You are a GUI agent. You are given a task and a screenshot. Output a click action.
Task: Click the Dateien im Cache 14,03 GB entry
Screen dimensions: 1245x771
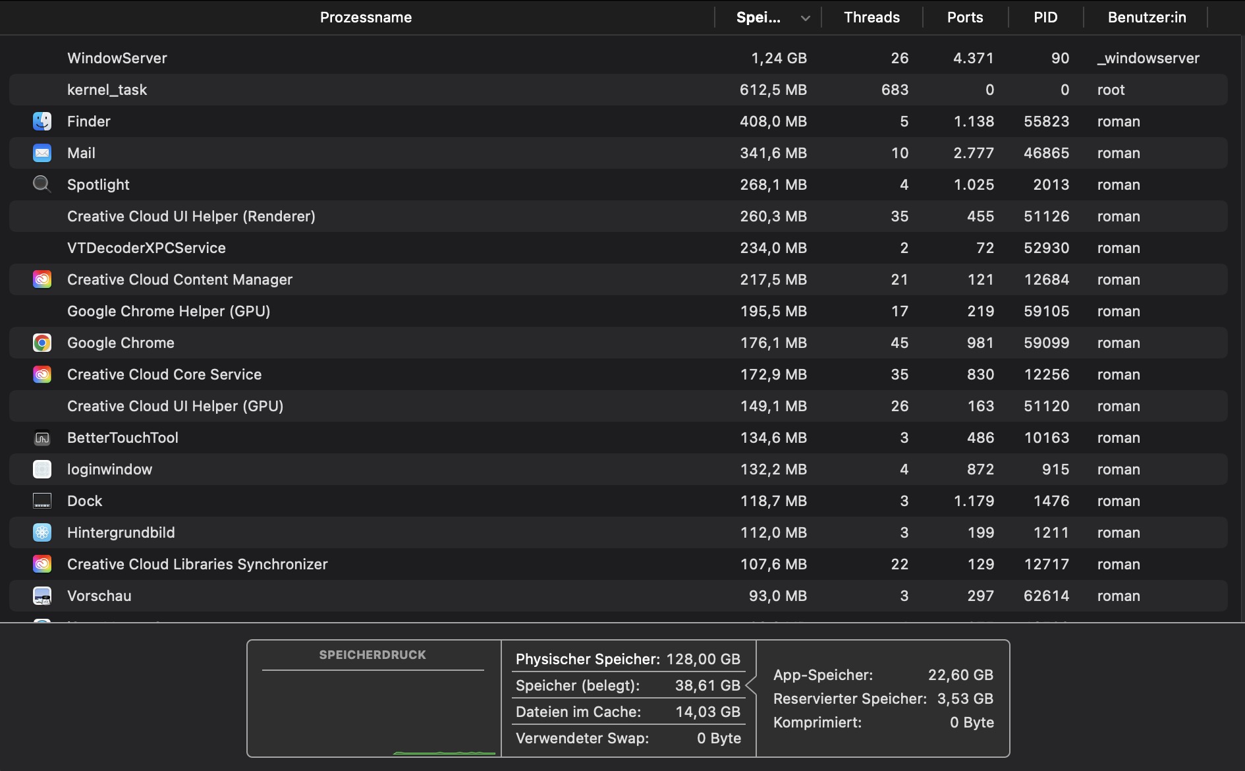point(628,712)
